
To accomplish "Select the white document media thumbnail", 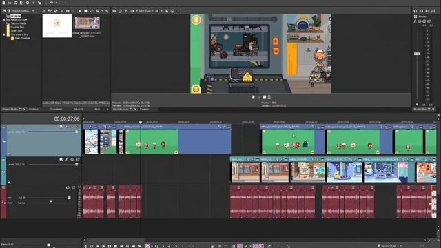I will click(x=57, y=26).
